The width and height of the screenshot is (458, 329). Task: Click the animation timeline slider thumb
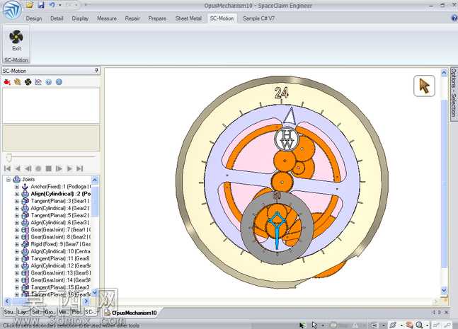pos(9,158)
